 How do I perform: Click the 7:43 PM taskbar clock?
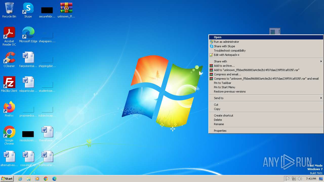pos(311,179)
